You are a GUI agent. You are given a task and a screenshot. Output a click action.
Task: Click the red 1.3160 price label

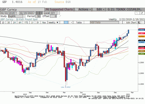pyautogui.click(x=142, y=48)
